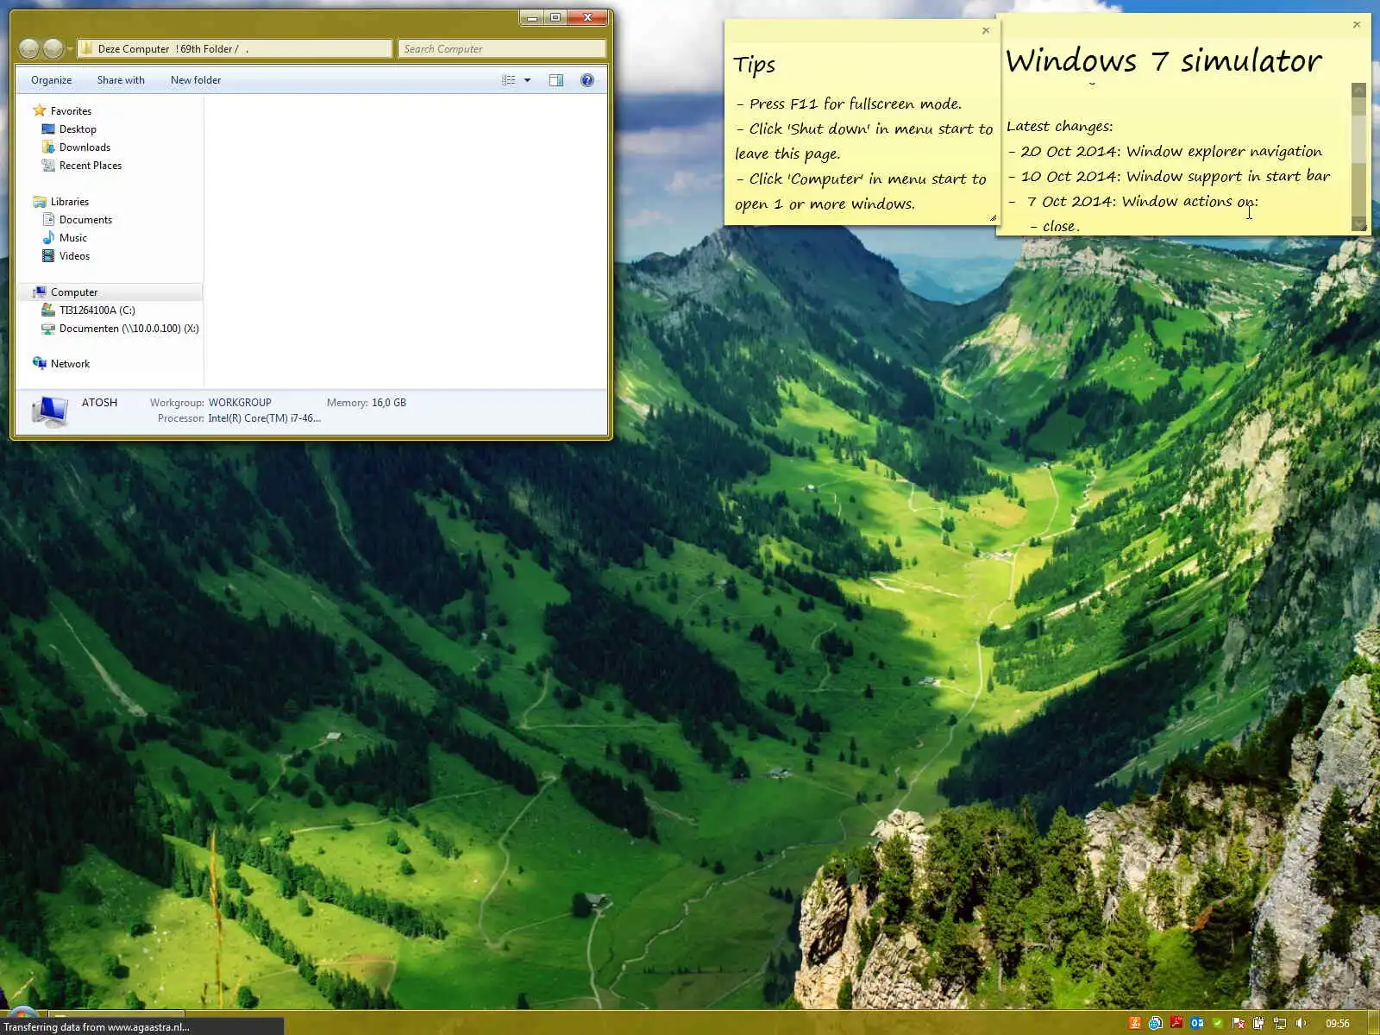Click the Documents library icon

click(48, 220)
